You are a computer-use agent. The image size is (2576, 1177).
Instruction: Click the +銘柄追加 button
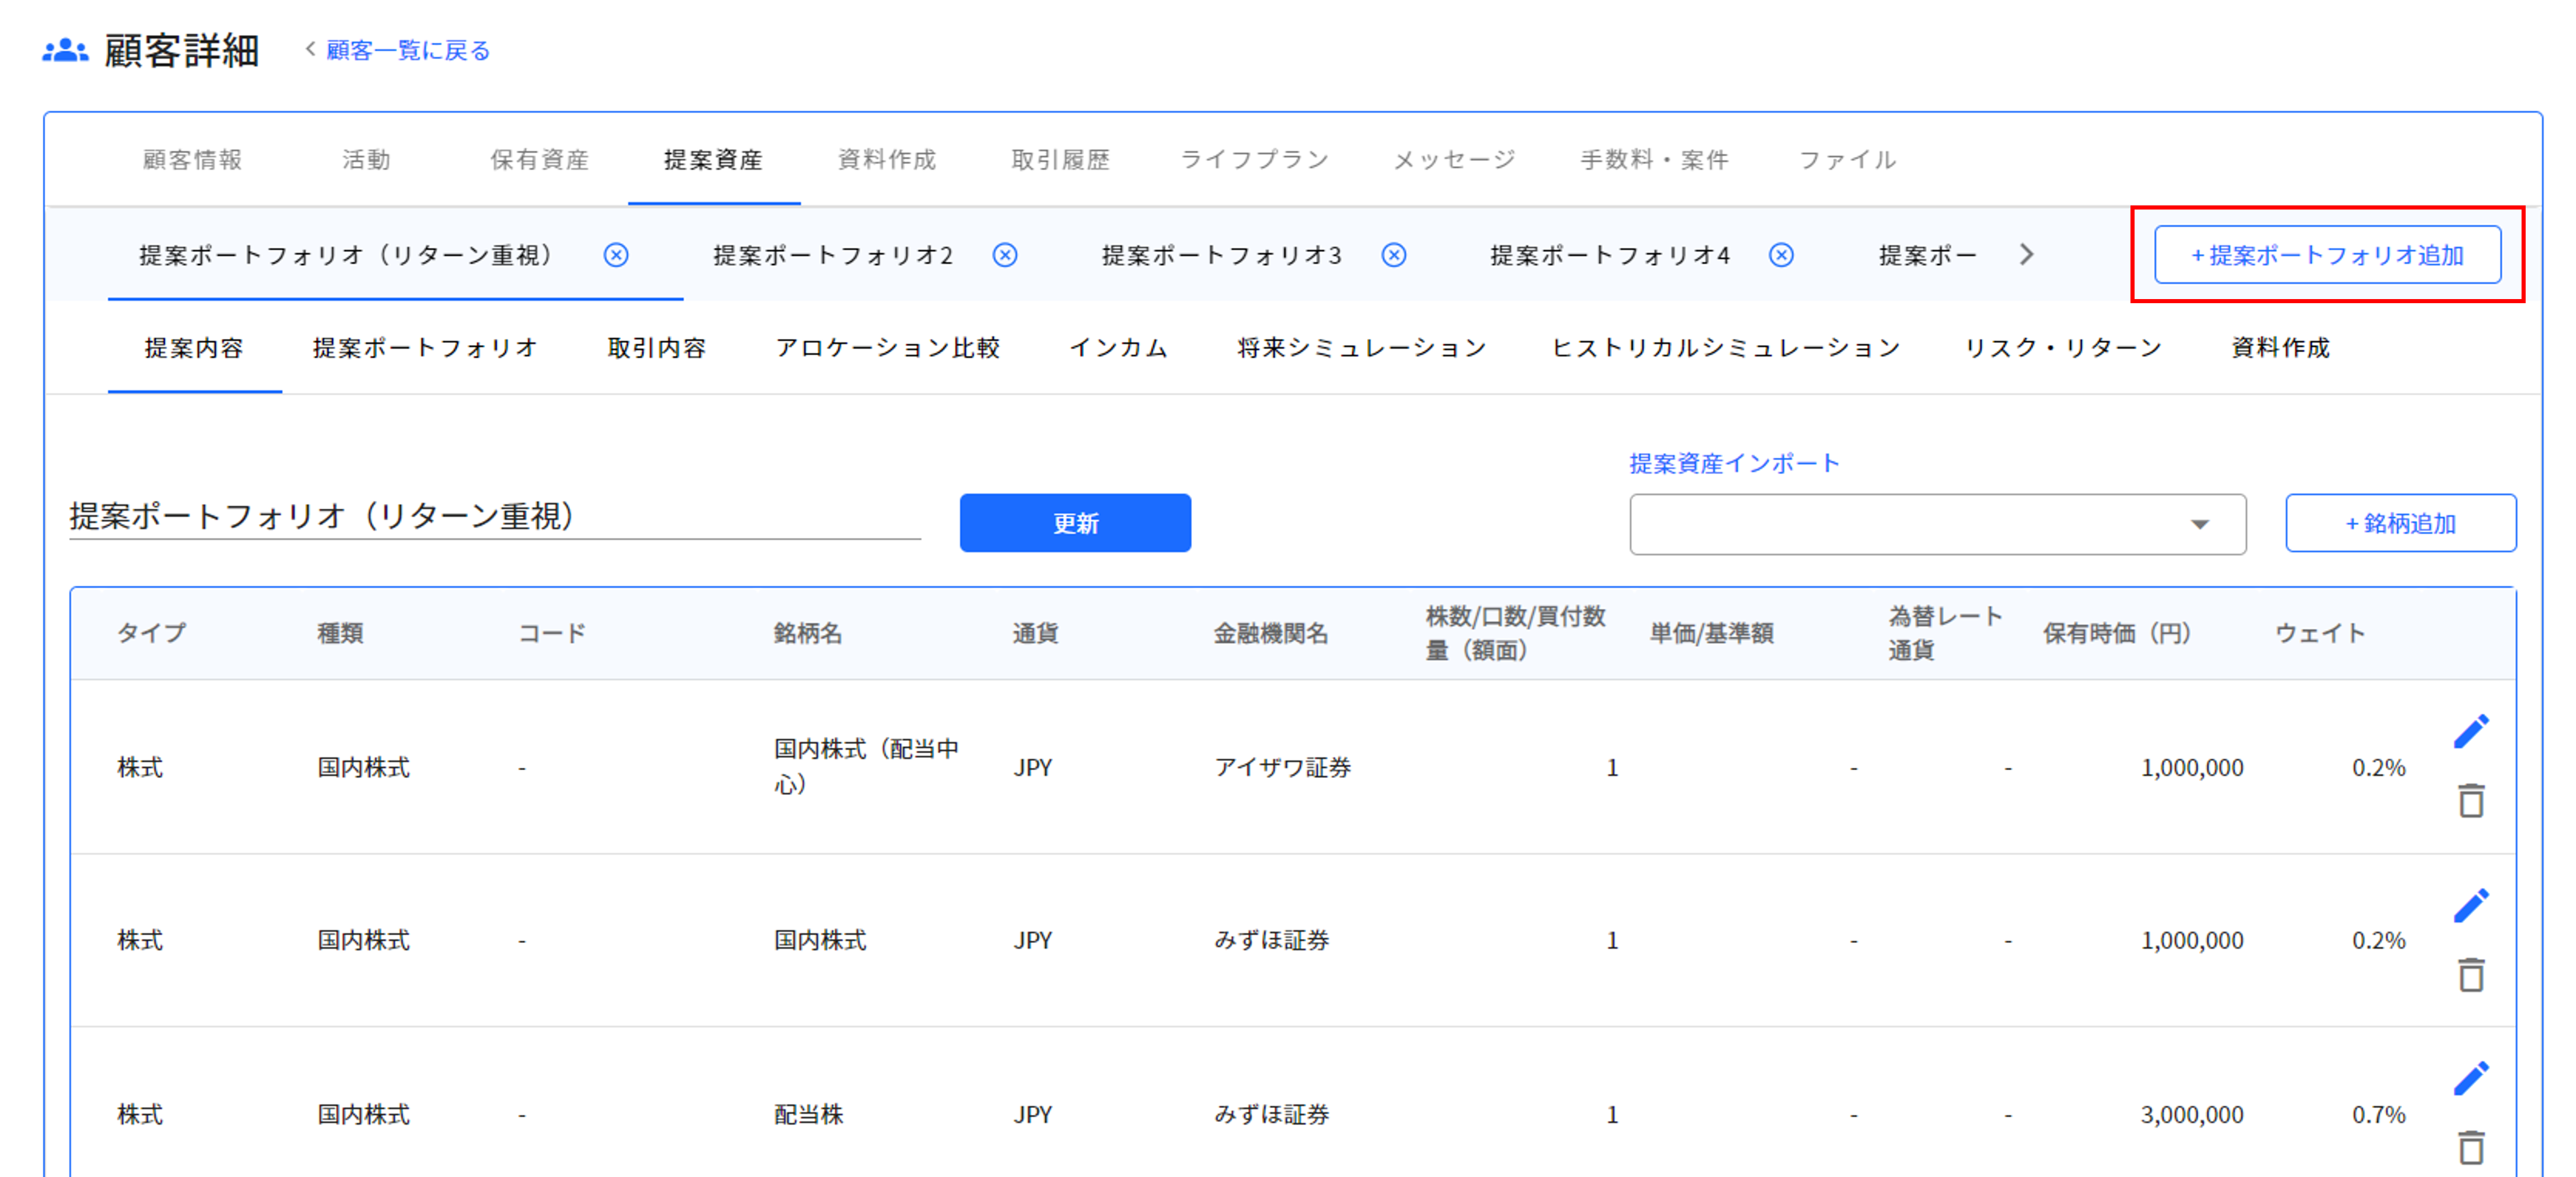pos(2400,522)
